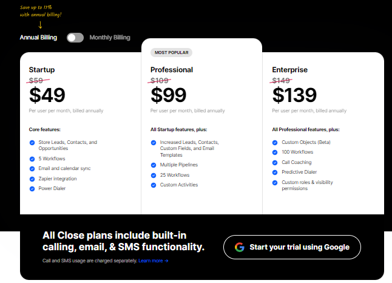Toggle the Annual/Monthly billing switch
The width and height of the screenshot is (392, 283).
click(x=75, y=38)
